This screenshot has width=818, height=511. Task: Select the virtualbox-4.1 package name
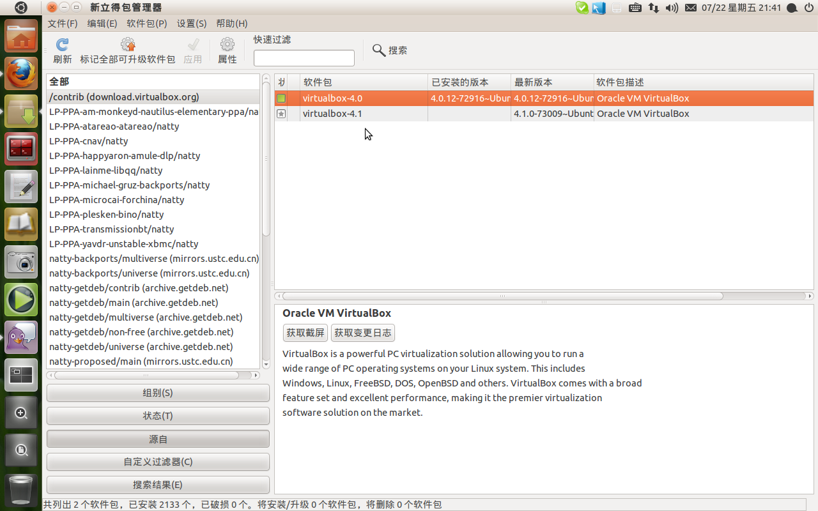tap(332, 114)
